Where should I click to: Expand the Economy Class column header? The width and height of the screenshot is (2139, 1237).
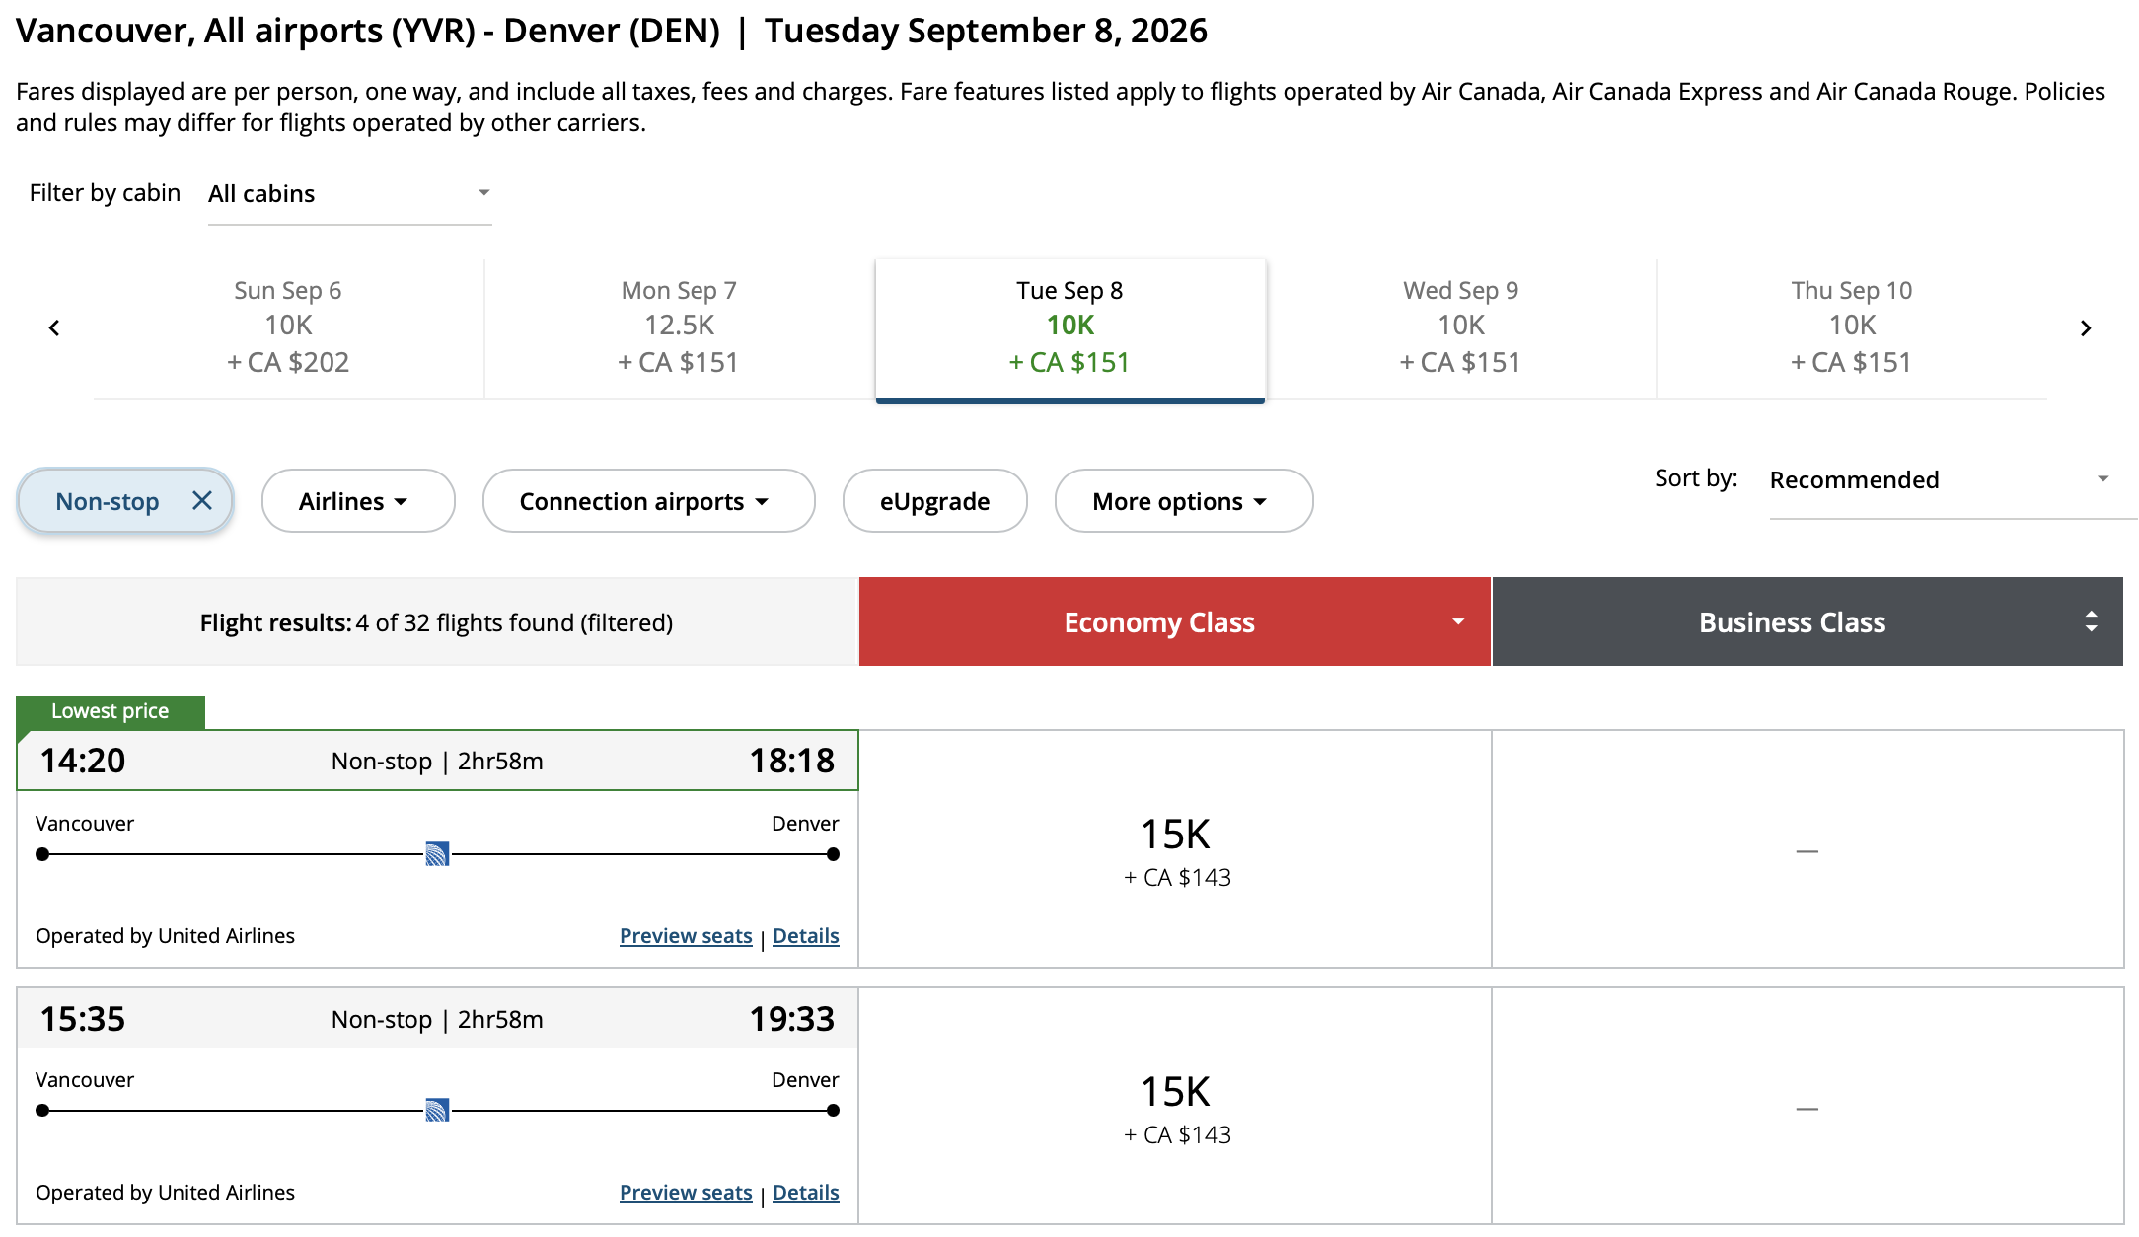click(x=1174, y=621)
